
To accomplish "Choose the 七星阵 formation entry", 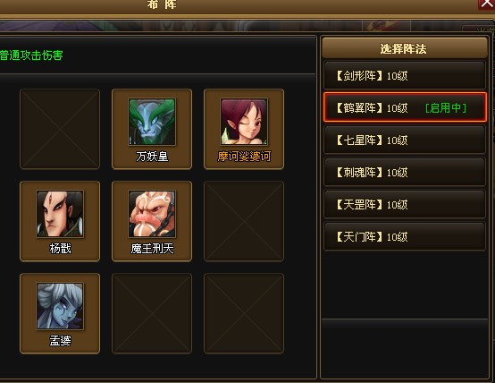I will pos(405,140).
